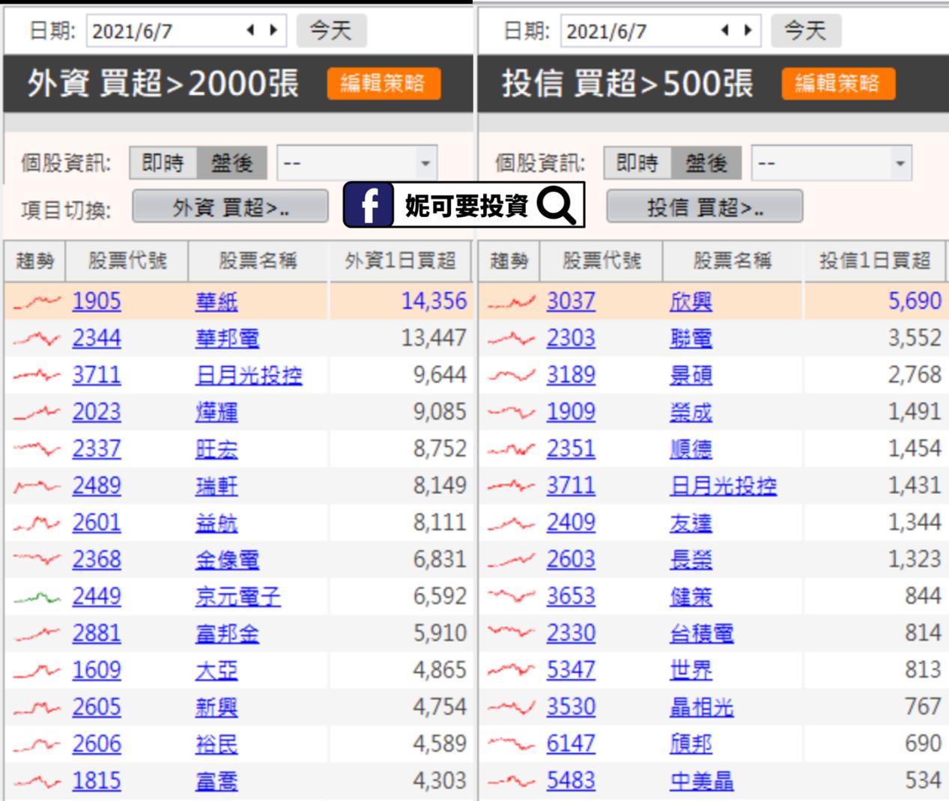This screenshot has width=949, height=801.
Task: Open 台積電 stock name link
Action: pos(702,633)
